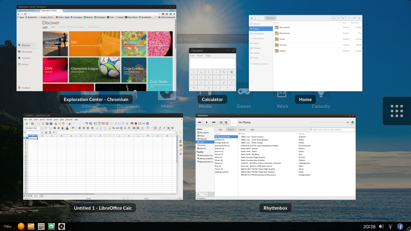Click the Rhythmbox radio station search field
The width and height of the screenshot is (411, 231).
(332, 130)
